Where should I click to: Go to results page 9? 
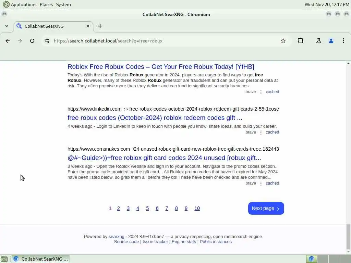click(x=186, y=208)
